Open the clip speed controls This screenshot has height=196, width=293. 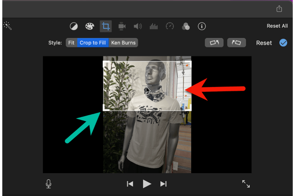pyautogui.click(x=170, y=26)
